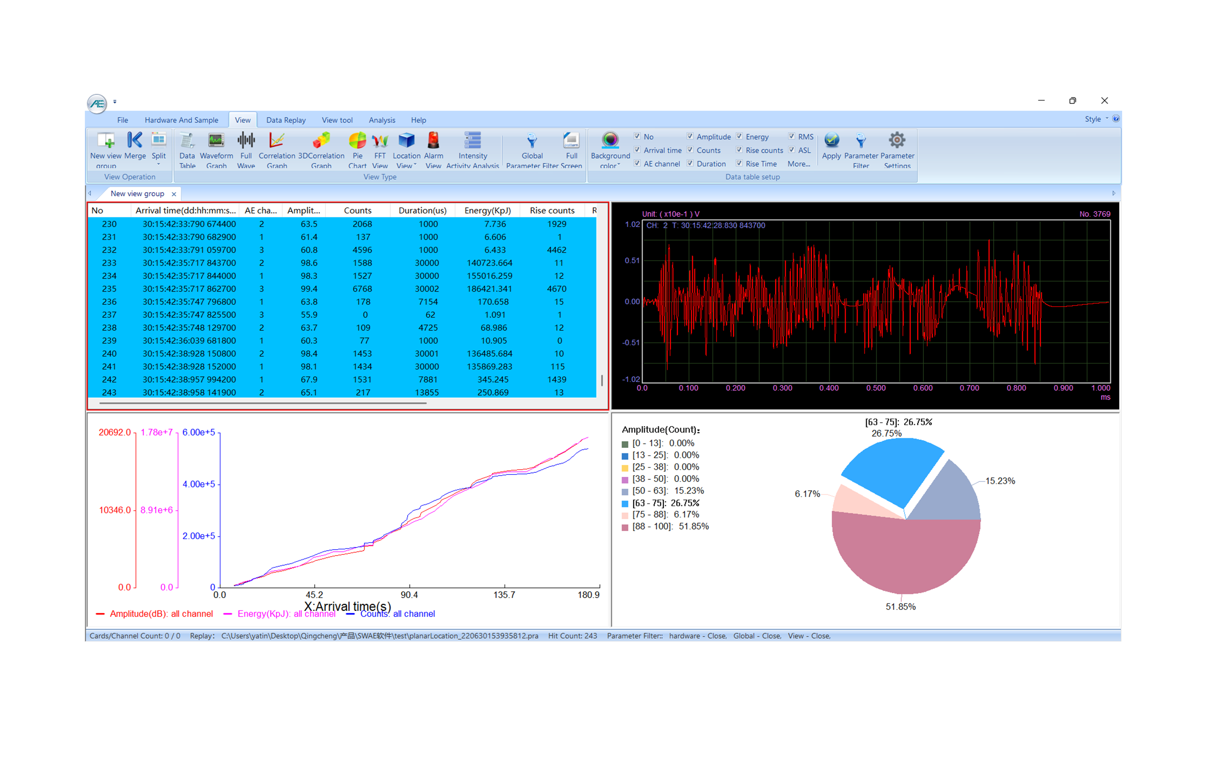
Task: Select the 3DCorrelation Graph icon
Action: [x=321, y=141]
